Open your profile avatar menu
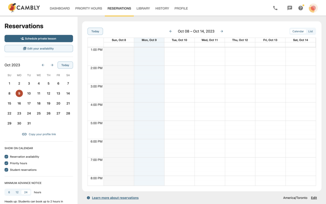Screen dimensions: 326x204 pyautogui.click(x=313, y=8)
